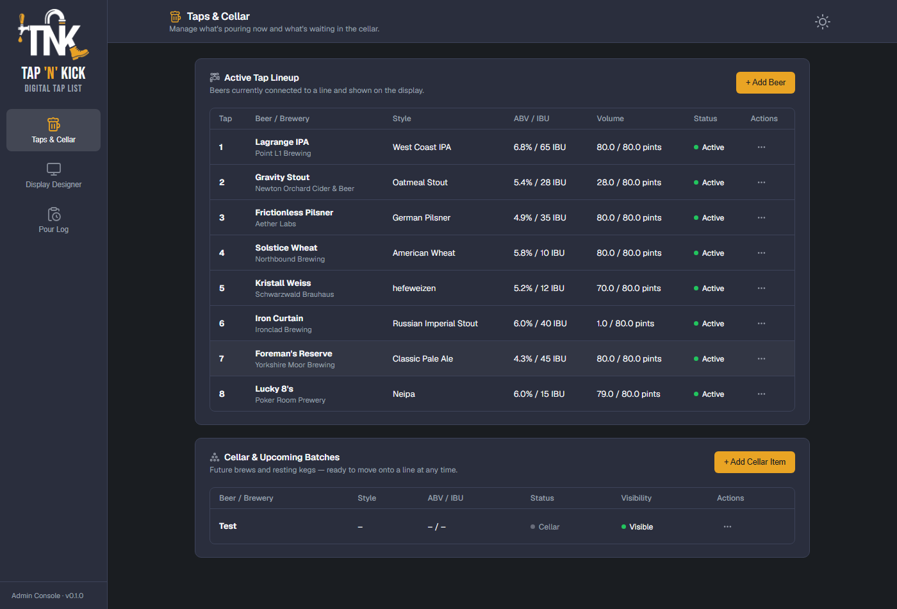Click the Cellar & Upcoming Batches section icon
The image size is (897, 609).
(215, 457)
